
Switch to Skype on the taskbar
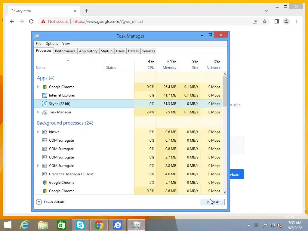(80, 225)
